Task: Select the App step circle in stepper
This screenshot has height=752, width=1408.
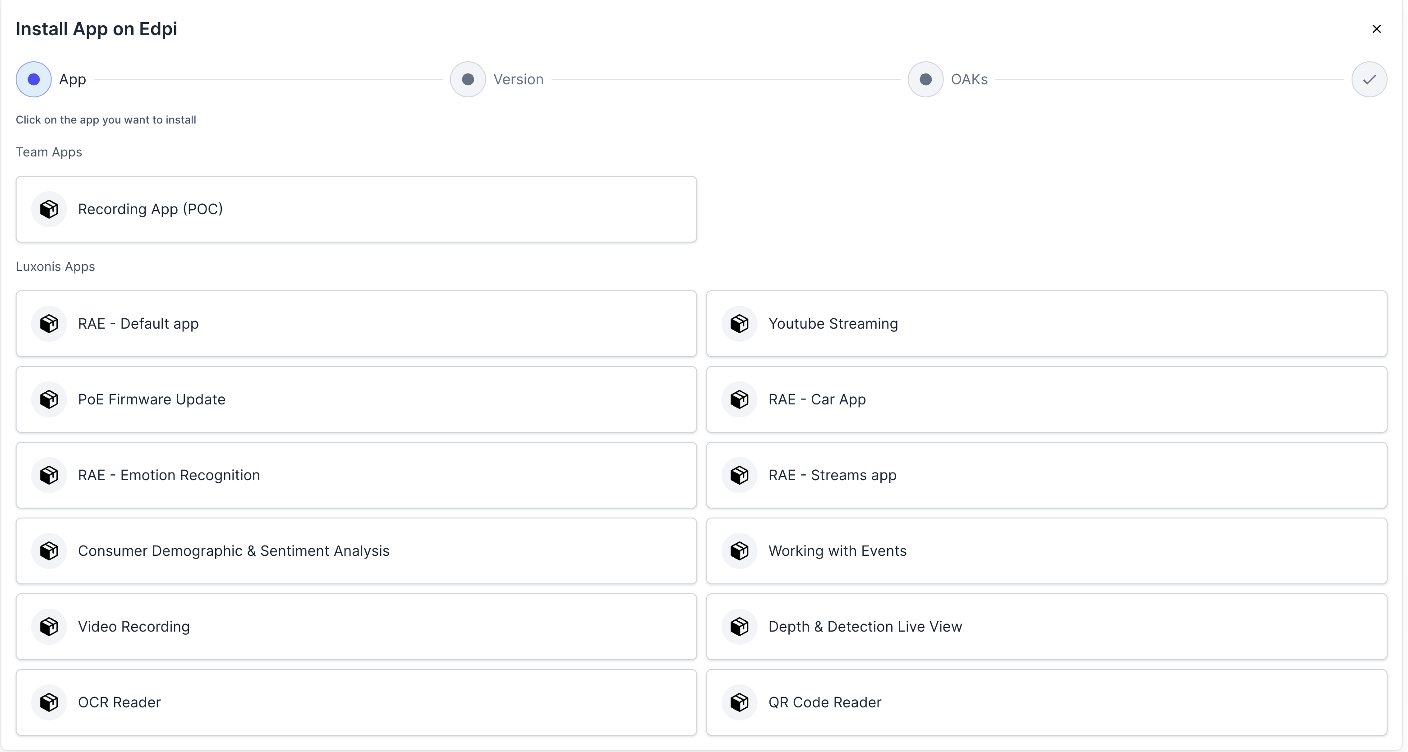Action: coord(34,80)
